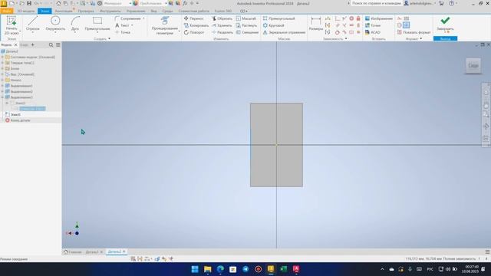
Task: Click Завершить green checkmark to finish sketch
Action: tap(445, 24)
